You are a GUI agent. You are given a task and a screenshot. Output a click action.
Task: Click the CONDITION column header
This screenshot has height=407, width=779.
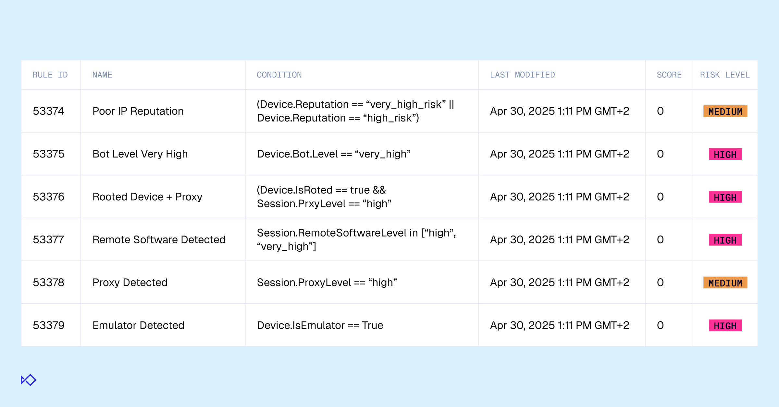pyautogui.click(x=279, y=75)
